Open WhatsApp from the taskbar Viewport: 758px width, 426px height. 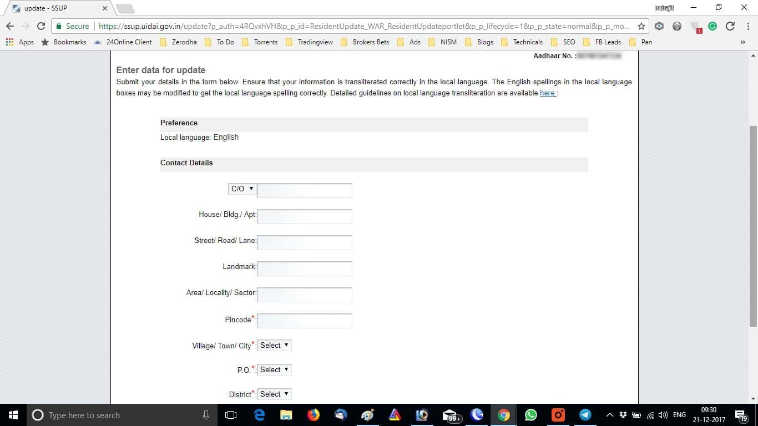click(530, 415)
